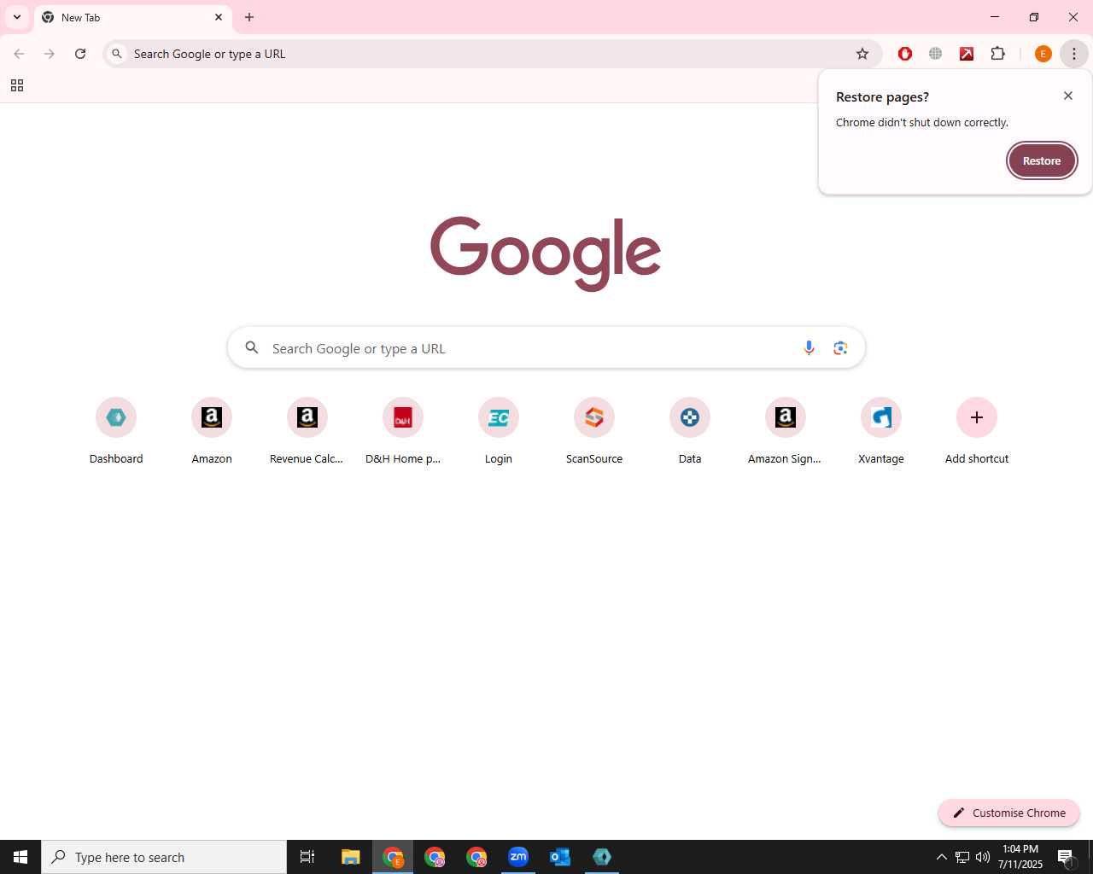1093x874 pixels.
Task: Open the clock showing 1:04 PM
Action: [1020, 857]
